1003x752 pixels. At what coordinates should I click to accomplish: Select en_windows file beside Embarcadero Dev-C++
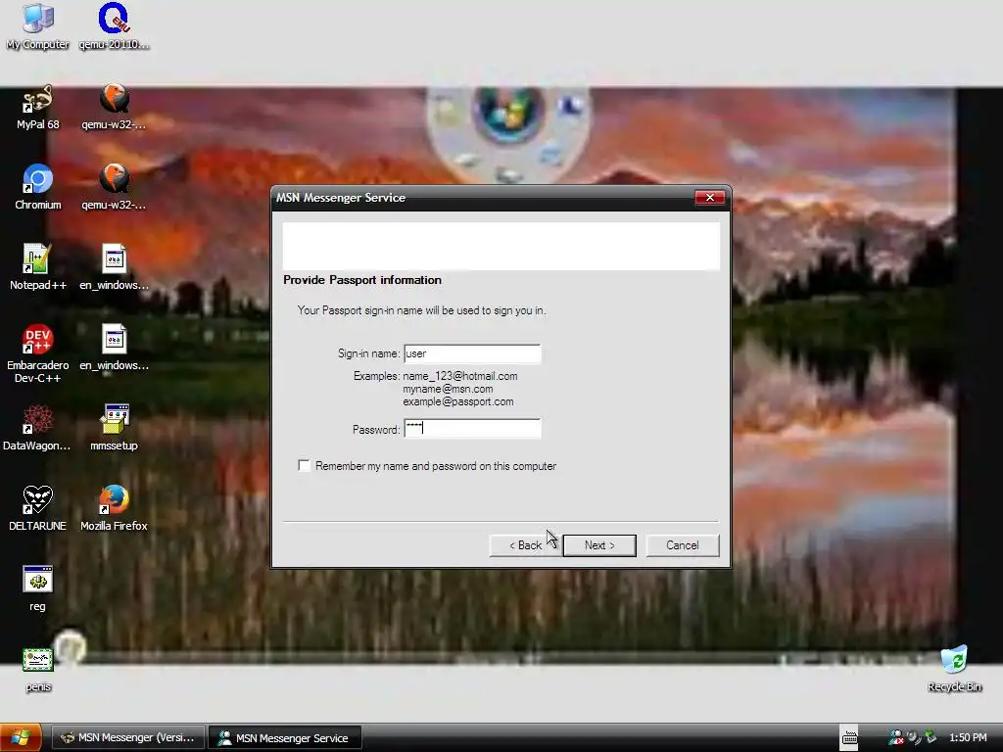pyautogui.click(x=114, y=349)
